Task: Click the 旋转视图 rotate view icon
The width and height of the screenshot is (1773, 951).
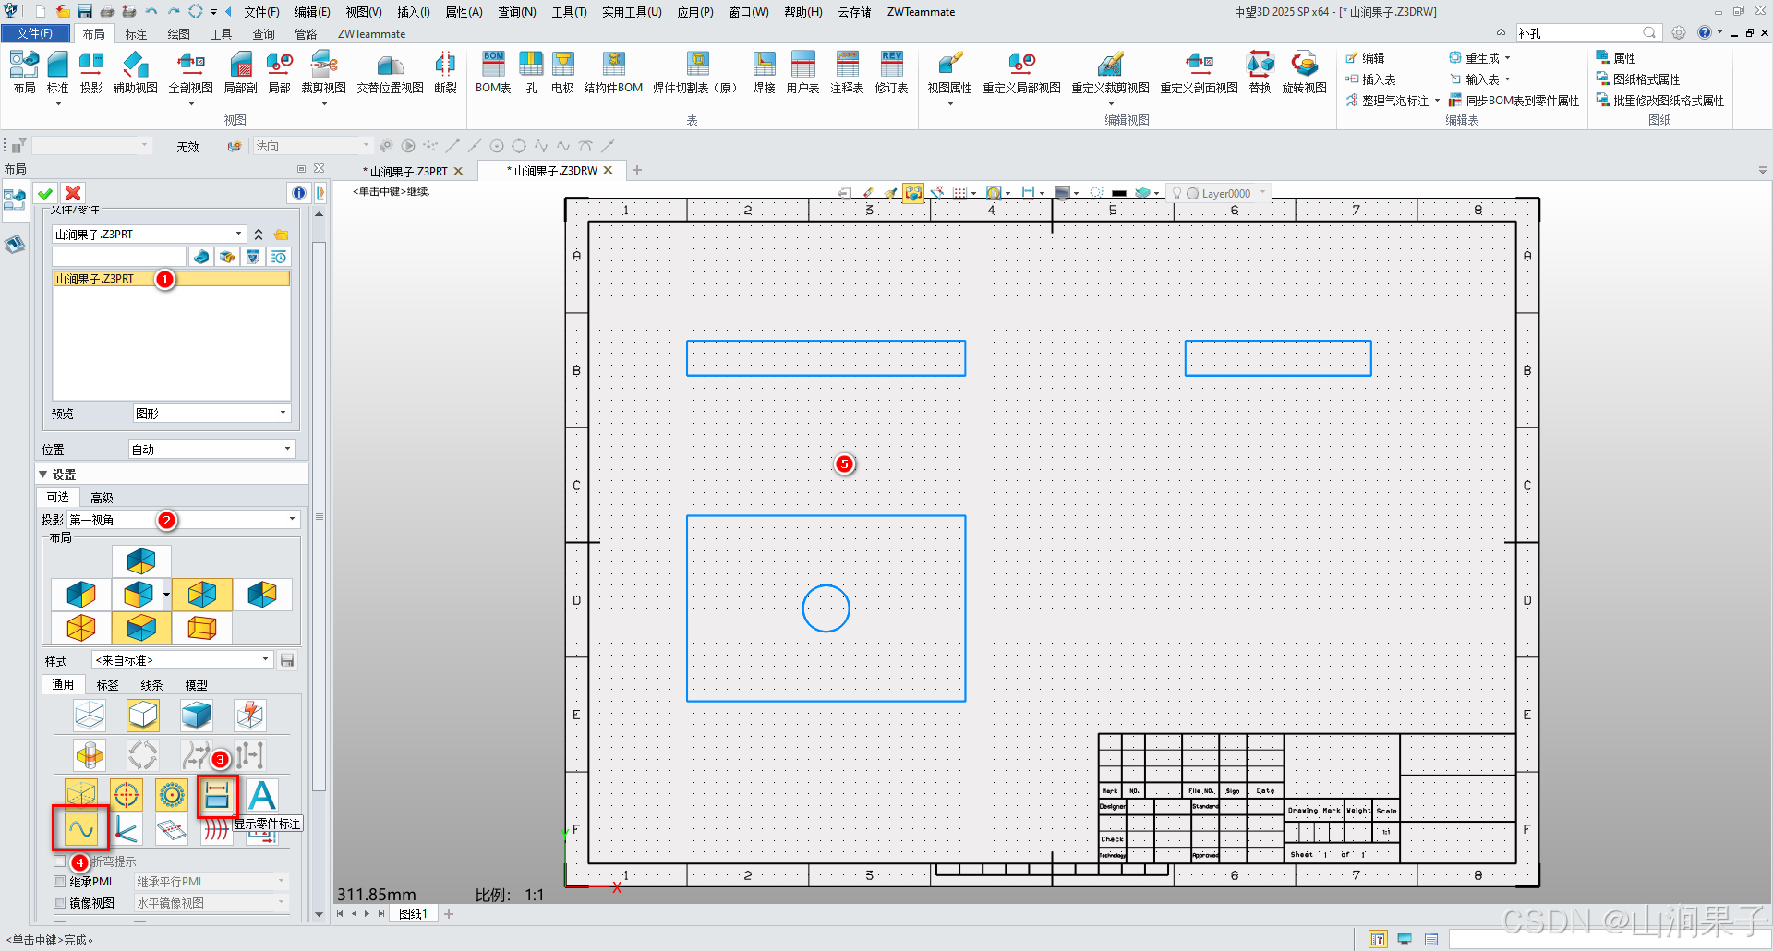Action: [1304, 72]
